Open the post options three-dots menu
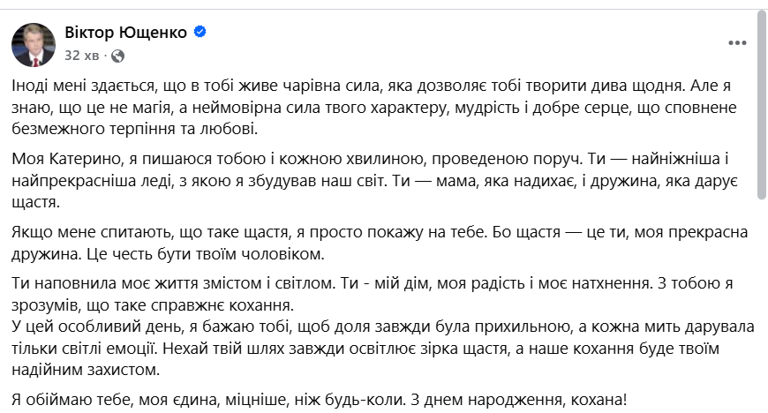This screenshot has height=413, width=768. [x=737, y=42]
